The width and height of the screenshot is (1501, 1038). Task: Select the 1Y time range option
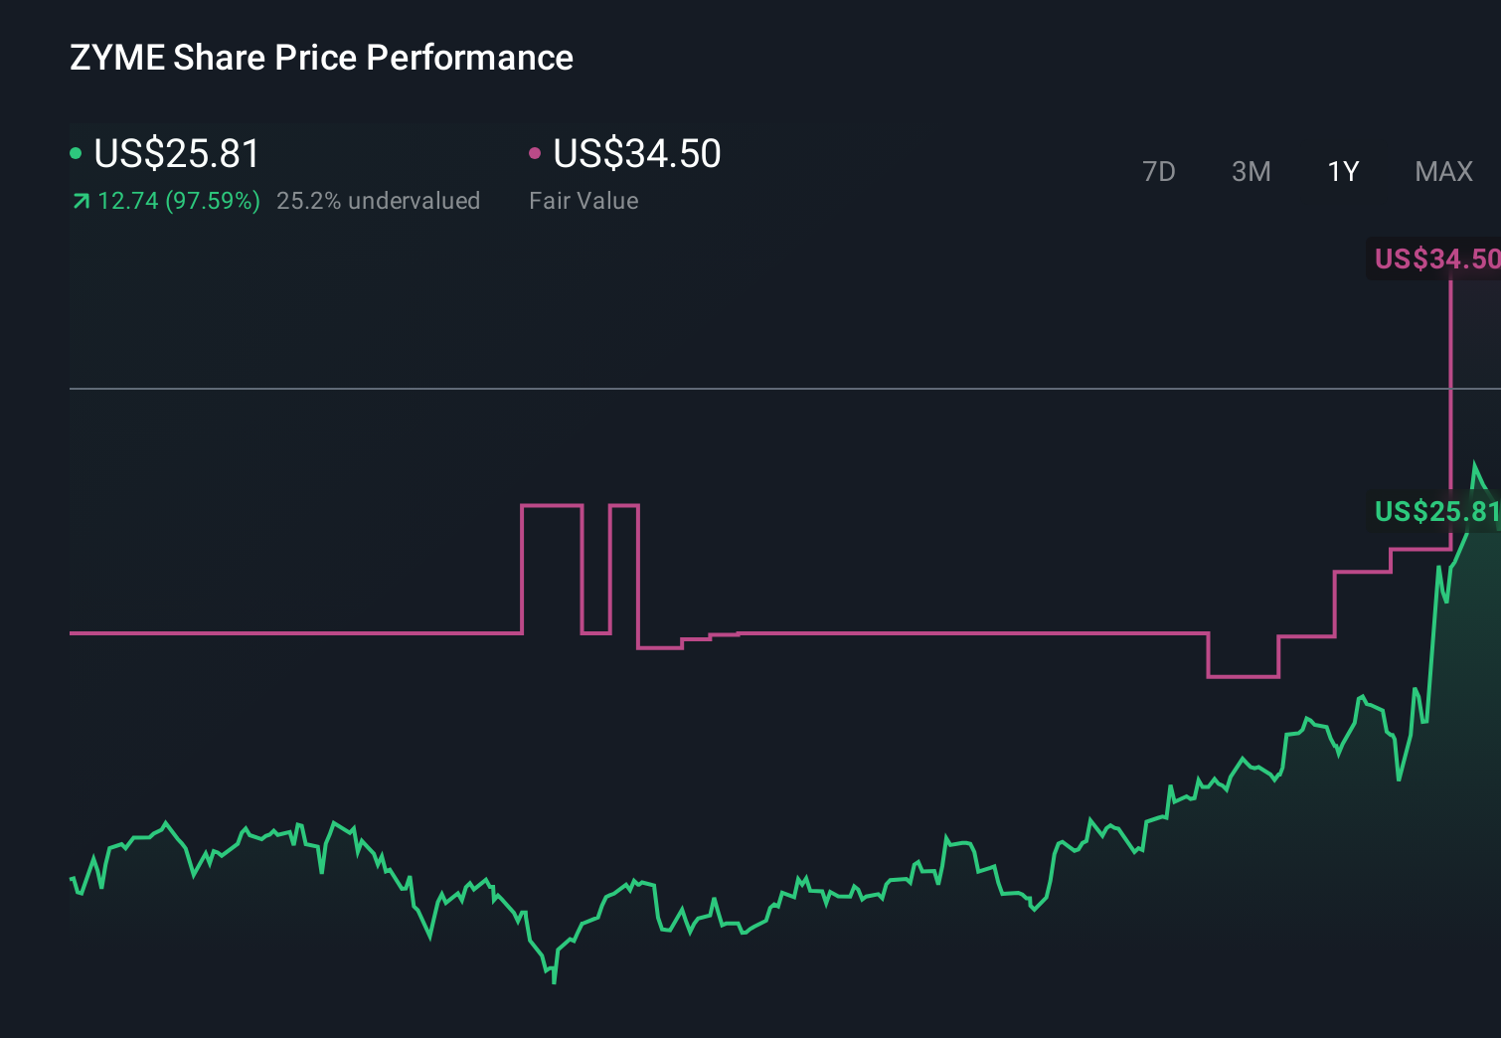1342,171
